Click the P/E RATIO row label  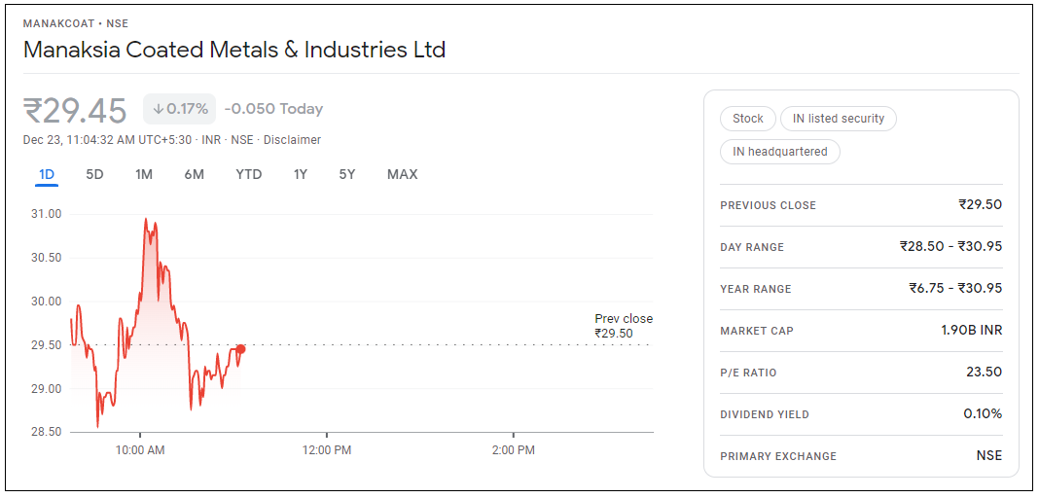coord(748,373)
